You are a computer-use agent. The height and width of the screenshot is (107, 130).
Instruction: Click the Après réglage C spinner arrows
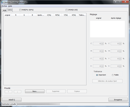tap(120, 44)
